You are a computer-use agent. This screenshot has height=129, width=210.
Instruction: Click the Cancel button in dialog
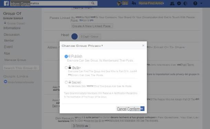point(122,109)
